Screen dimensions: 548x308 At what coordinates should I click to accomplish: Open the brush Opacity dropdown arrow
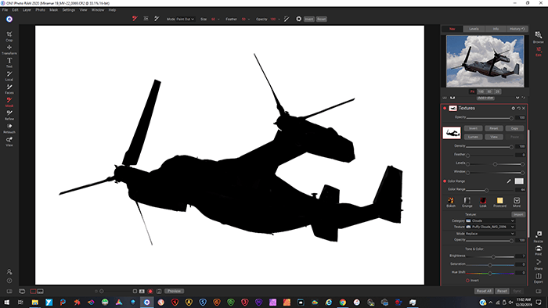279,20
